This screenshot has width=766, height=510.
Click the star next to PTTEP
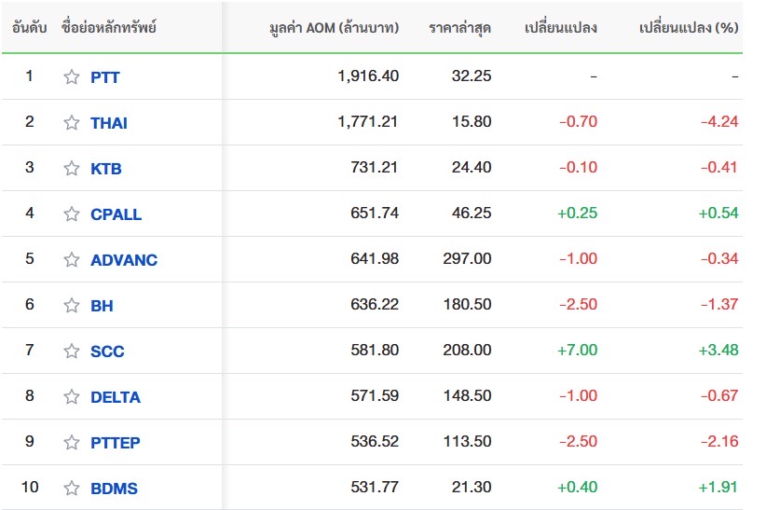(72, 443)
